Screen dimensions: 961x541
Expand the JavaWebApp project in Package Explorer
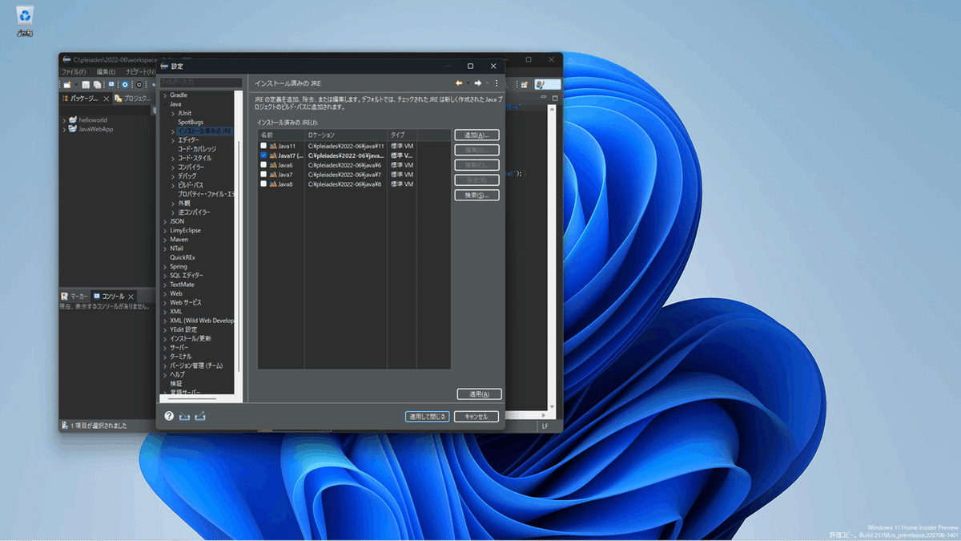click(64, 129)
